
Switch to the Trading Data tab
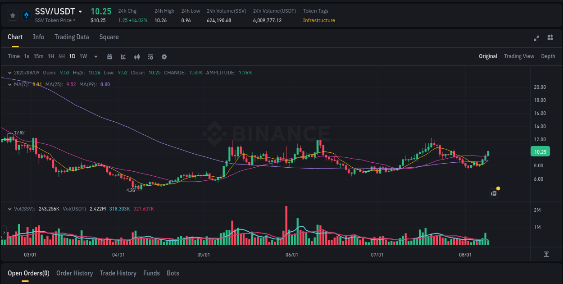tap(72, 37)
